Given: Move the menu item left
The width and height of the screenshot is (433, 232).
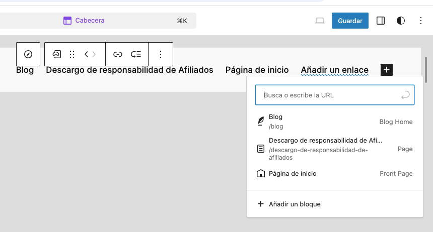Looking at the screenshot, I should tap(87, 54).
